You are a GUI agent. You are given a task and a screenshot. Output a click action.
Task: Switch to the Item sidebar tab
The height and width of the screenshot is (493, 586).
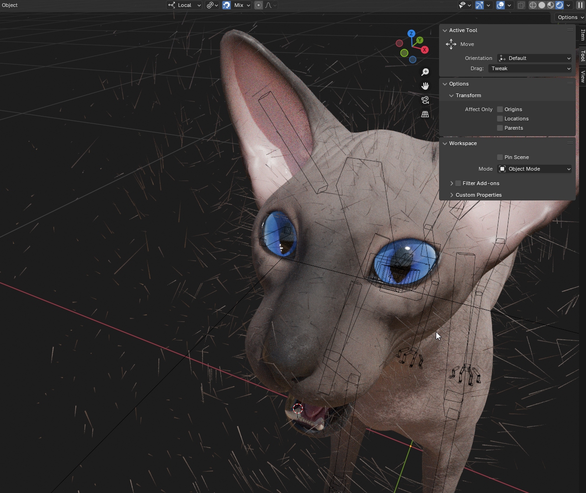point(582,35)
